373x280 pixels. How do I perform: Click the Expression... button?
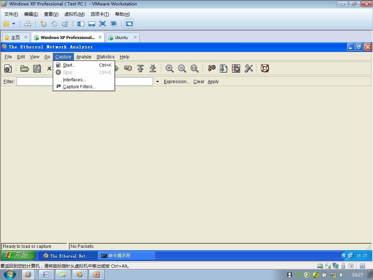177,82
